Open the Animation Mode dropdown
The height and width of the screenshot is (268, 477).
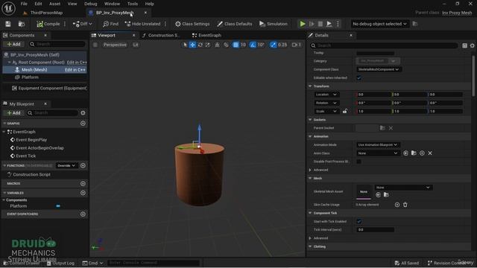378,144
